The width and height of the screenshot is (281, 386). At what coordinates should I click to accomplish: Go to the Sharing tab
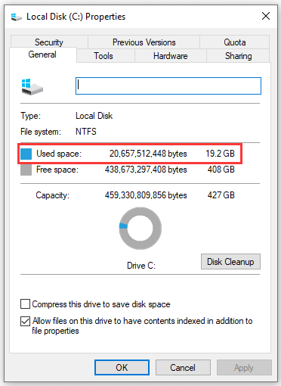(238, 56)
